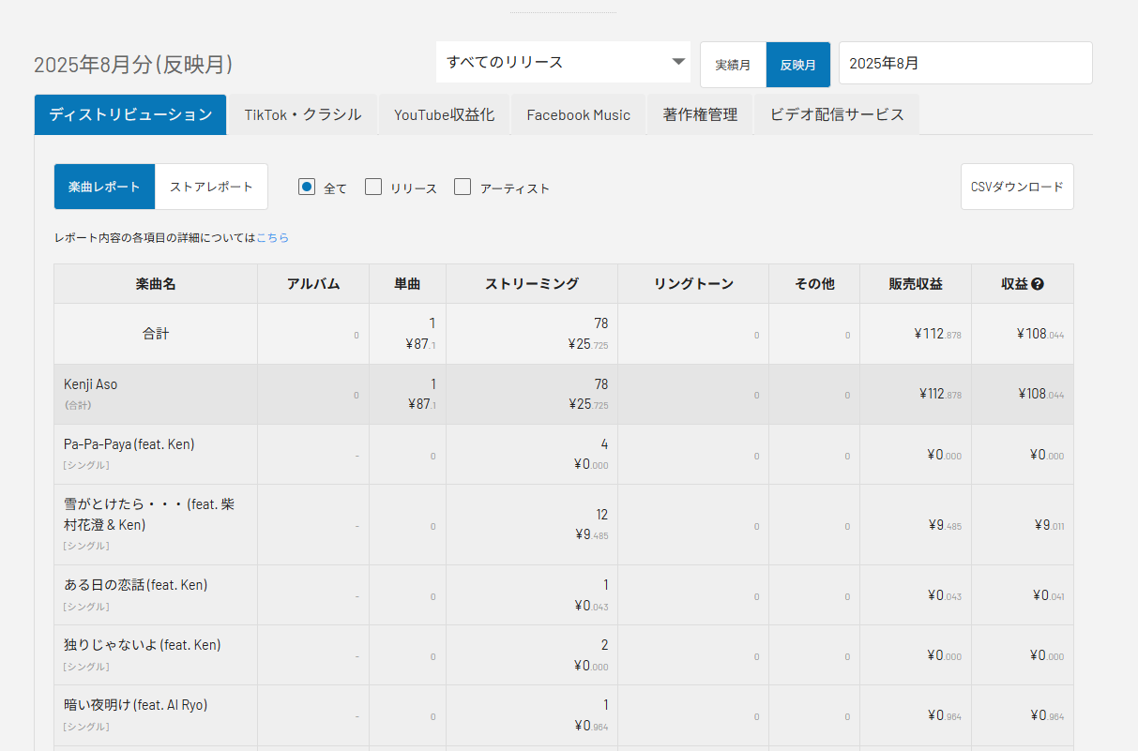Select the 全て radio button
Viewport: 1138px width, 751px height.
(307, 187)
